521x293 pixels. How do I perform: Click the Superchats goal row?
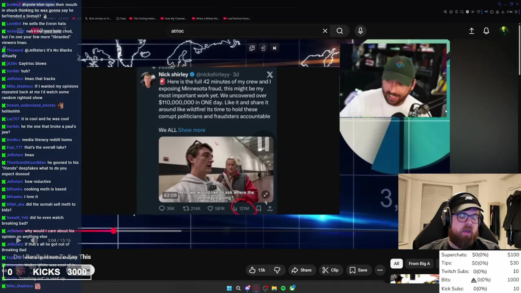480,255
